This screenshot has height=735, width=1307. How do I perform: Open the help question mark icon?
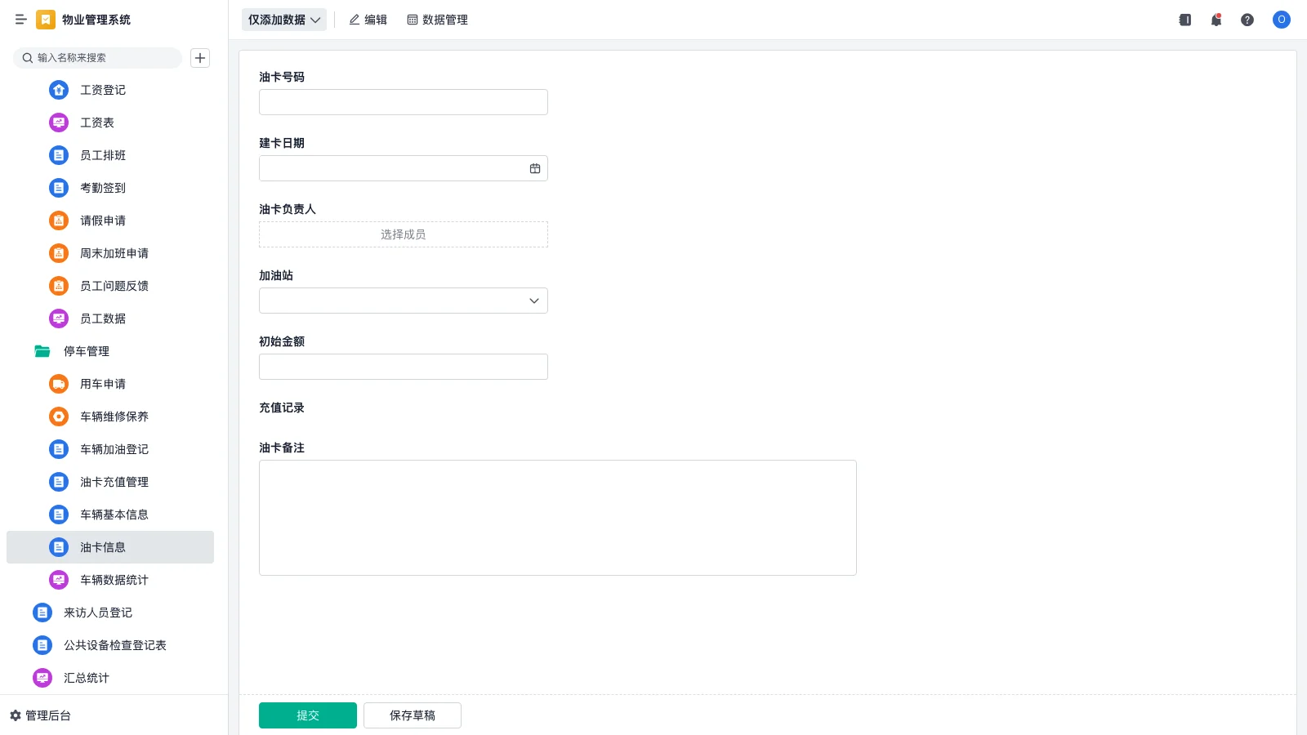(1247, 20)
